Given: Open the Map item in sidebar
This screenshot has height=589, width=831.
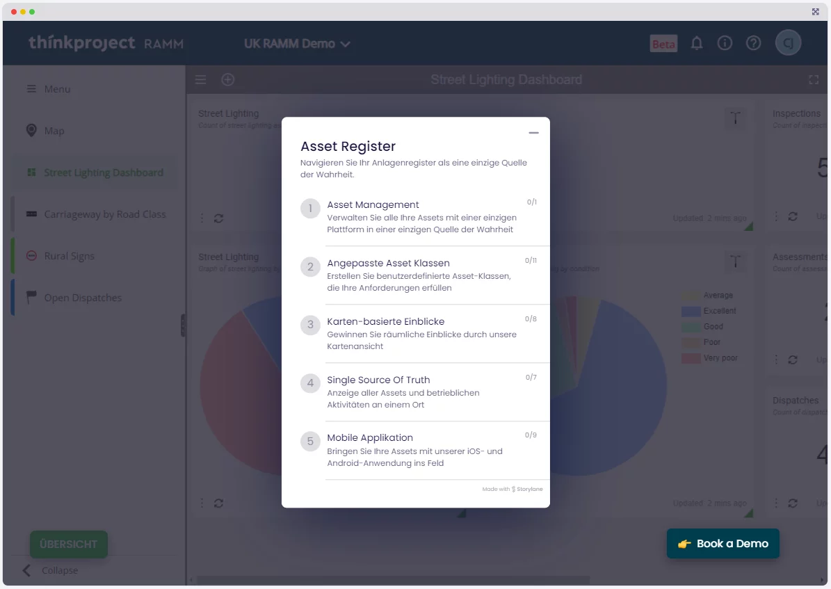Looking at the screenshot, I should click(x=54, y=131).
